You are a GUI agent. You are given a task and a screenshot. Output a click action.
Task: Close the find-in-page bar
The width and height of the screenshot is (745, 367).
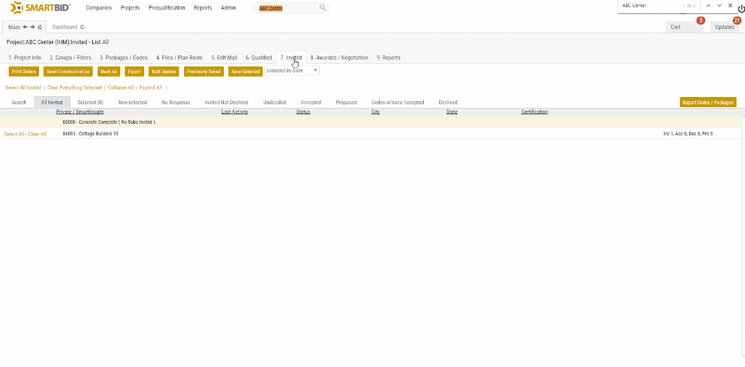pyautogui.click(x=731, y=6)
